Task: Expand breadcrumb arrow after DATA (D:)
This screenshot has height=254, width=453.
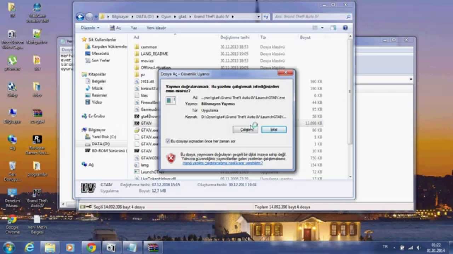Action: point(157,17)
